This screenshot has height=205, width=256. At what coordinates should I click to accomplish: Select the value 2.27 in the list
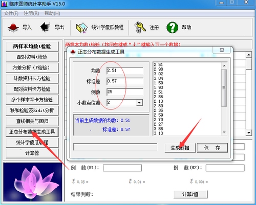[158, 124]
